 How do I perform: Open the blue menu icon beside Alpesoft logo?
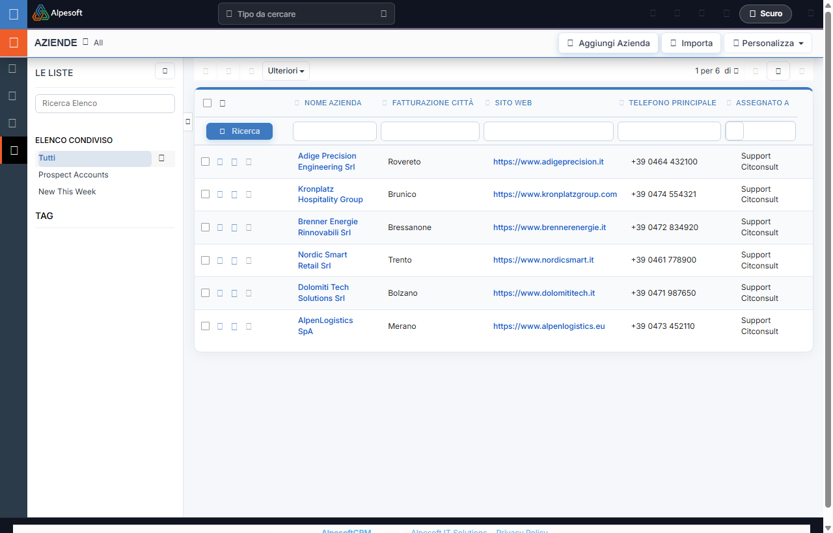(13, 14)
